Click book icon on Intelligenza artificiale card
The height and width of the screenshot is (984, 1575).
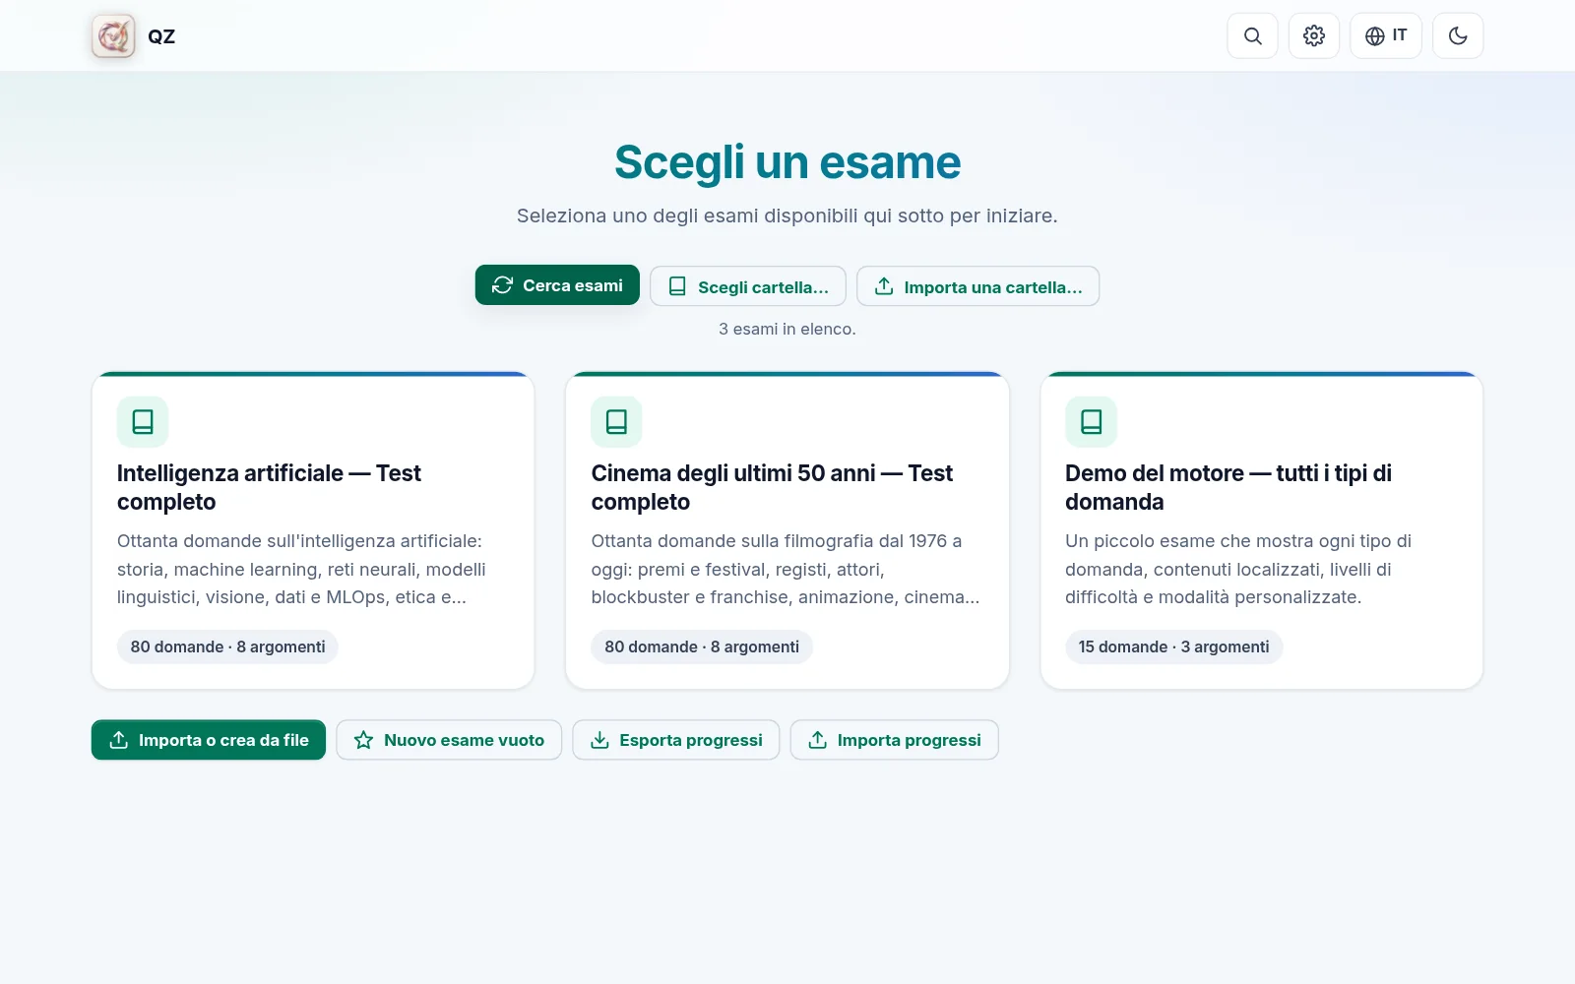click(143, 422)
